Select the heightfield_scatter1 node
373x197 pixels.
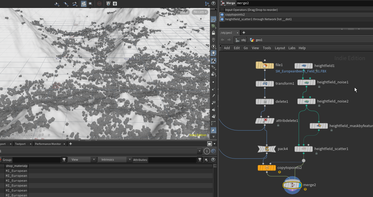(303, 149)
